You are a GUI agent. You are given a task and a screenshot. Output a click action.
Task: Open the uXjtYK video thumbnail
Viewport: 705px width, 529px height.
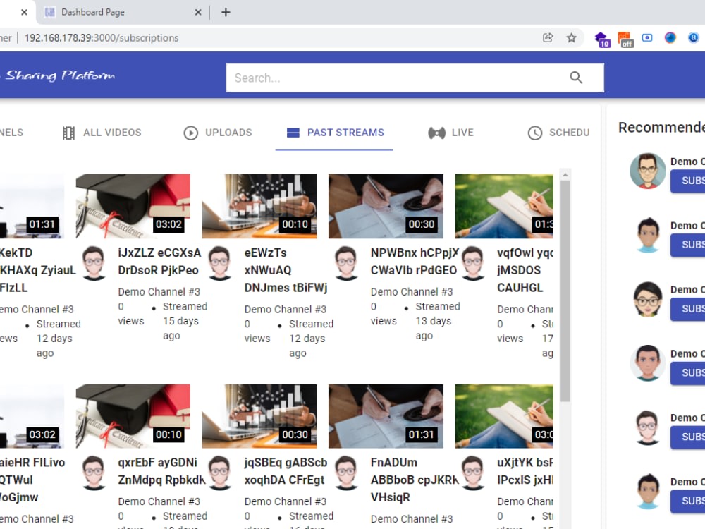pyautogui.click(x=504, y=416)
